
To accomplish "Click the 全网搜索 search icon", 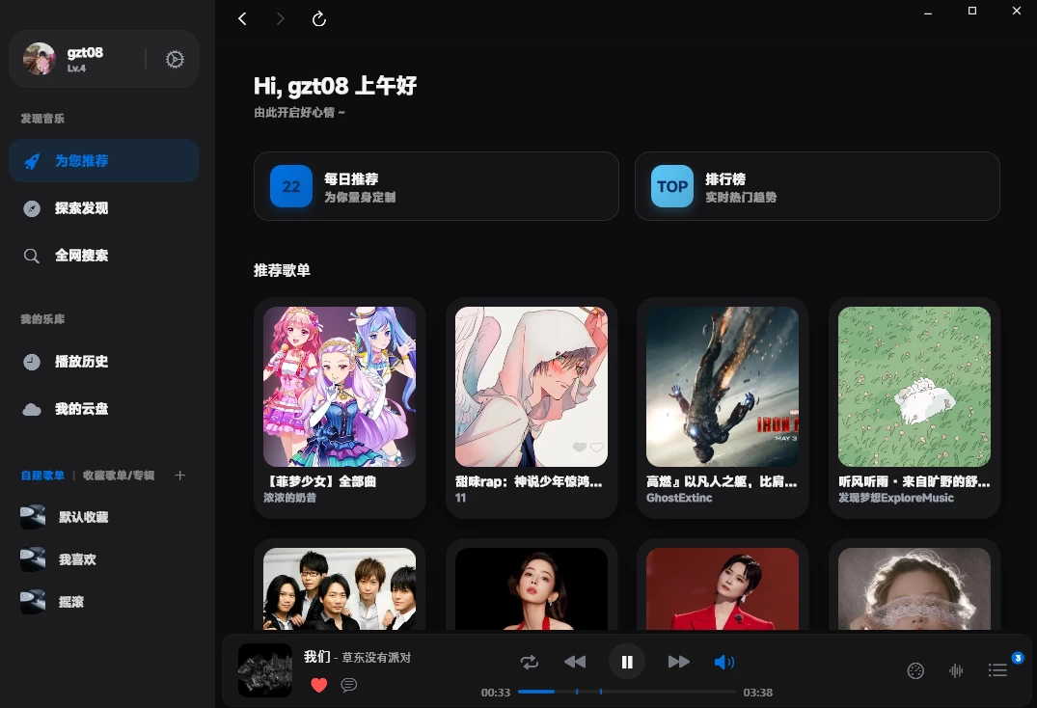I will pyautogui.click(x=32, y=256).
